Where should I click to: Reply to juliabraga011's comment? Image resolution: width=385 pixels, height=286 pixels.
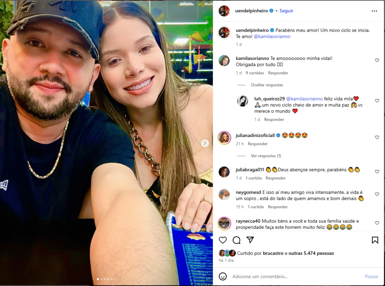[x=276, y=178]
